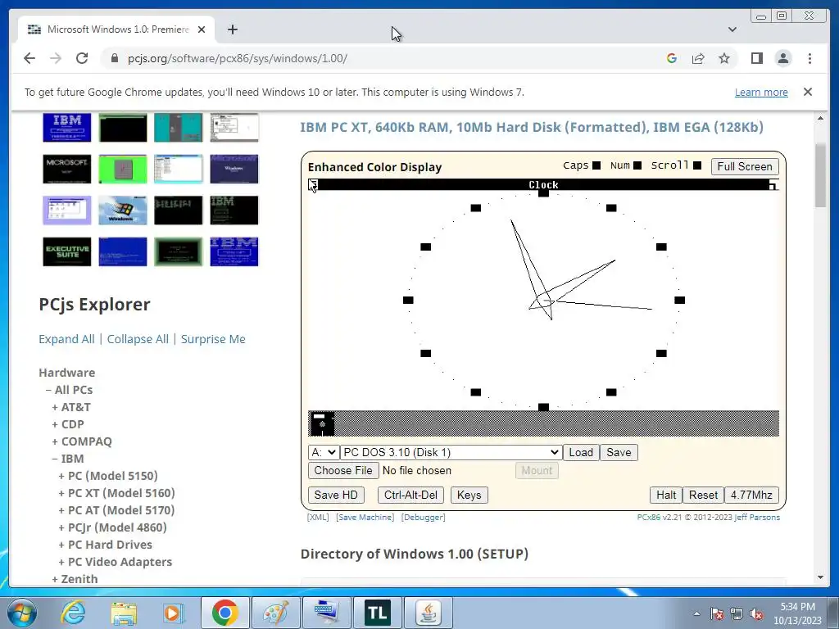Open Windows Start button
Image resolution: width=839 pixels, height=629 pixels.
tap(21, 613)
